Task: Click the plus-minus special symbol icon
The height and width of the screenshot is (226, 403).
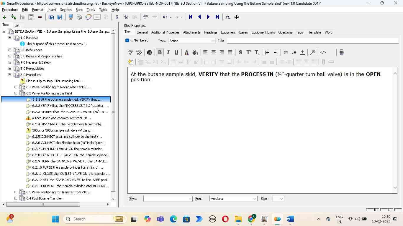Action: click(302, 52)
